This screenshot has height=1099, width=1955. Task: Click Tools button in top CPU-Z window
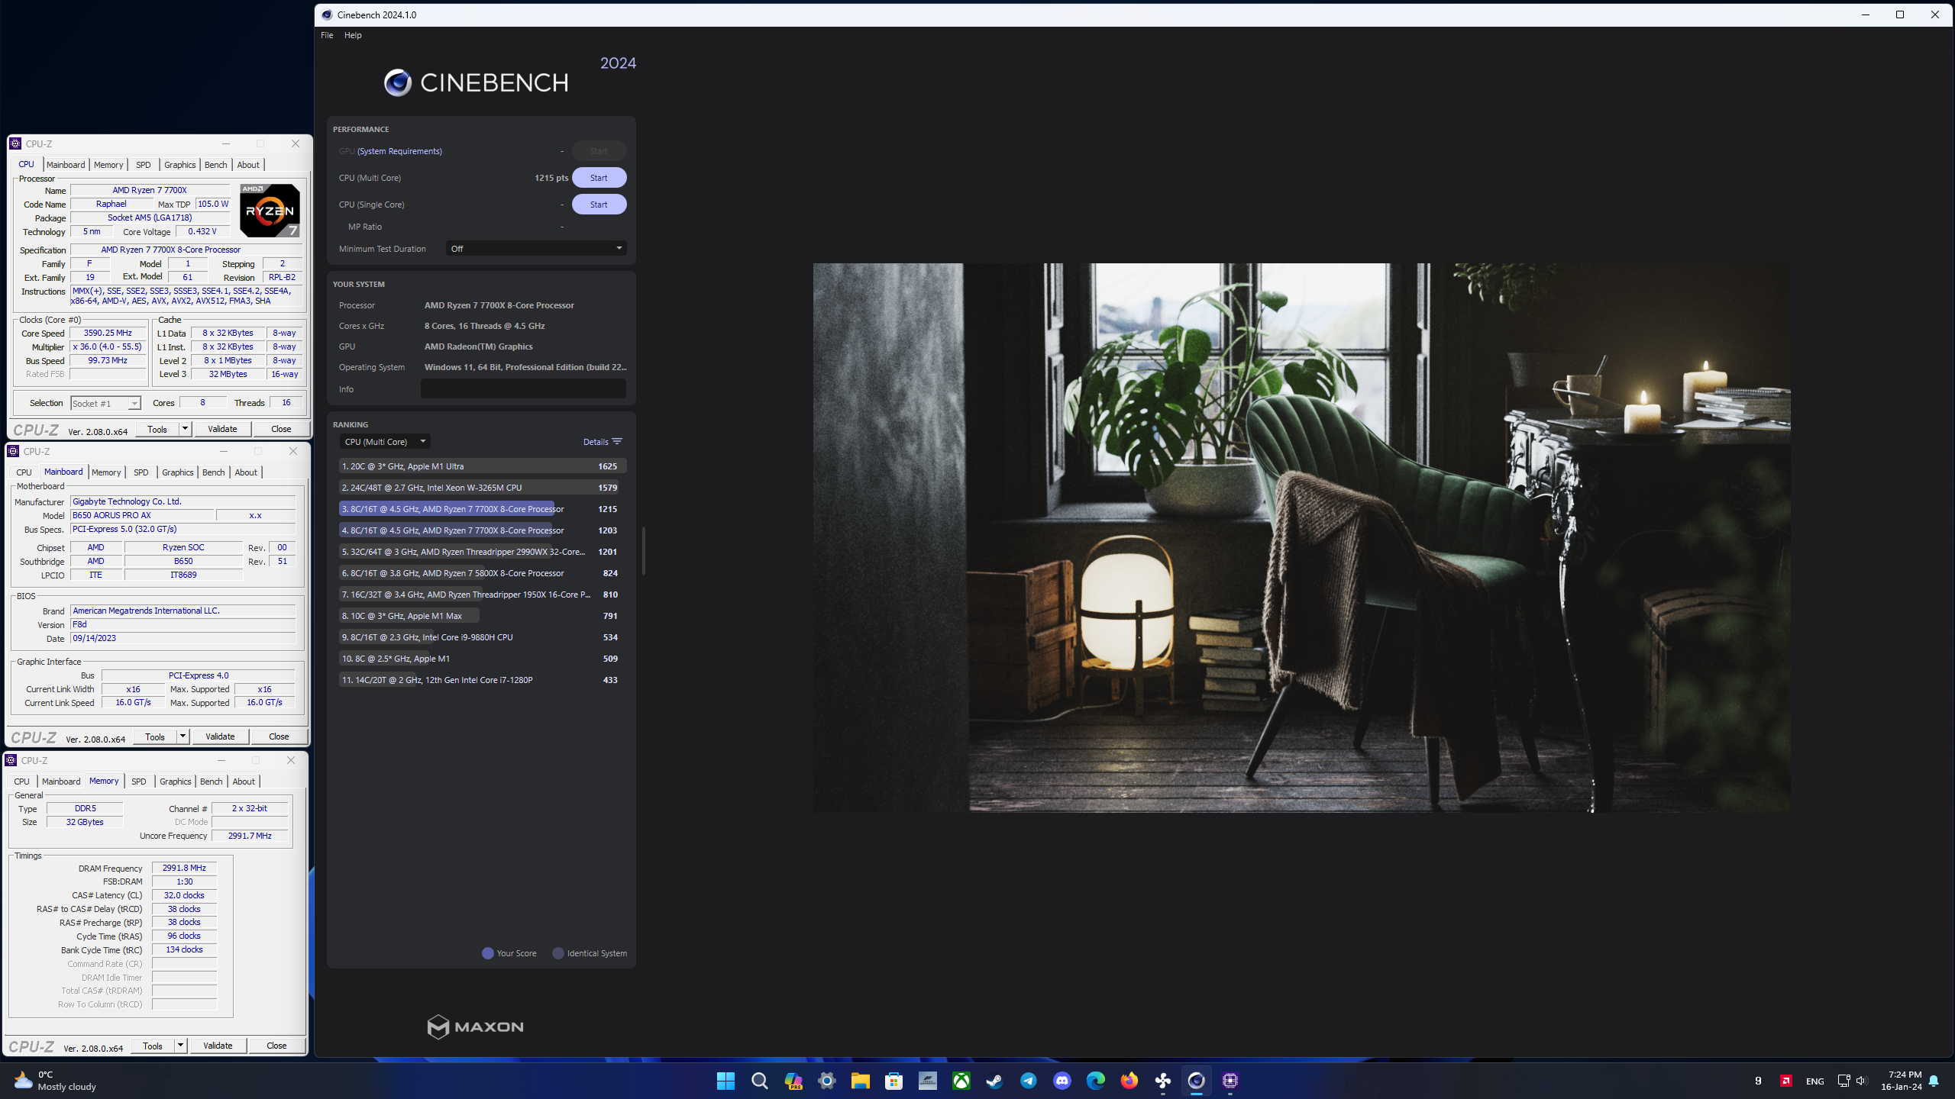(x=157, y=430)
